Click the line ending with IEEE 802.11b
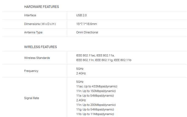187x117 pixels. coord(104,60)
